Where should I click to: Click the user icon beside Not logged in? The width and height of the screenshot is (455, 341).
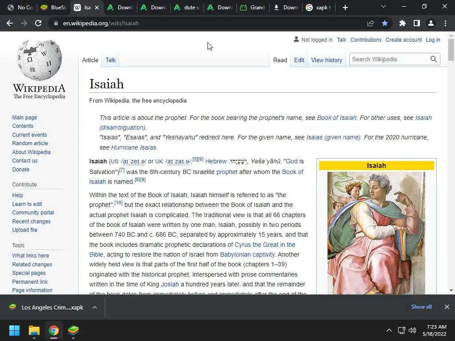(x=296, y=39)
